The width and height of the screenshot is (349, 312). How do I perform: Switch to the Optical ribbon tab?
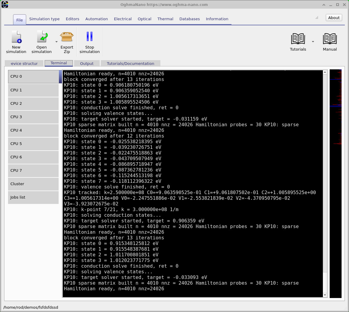point(145,19)
